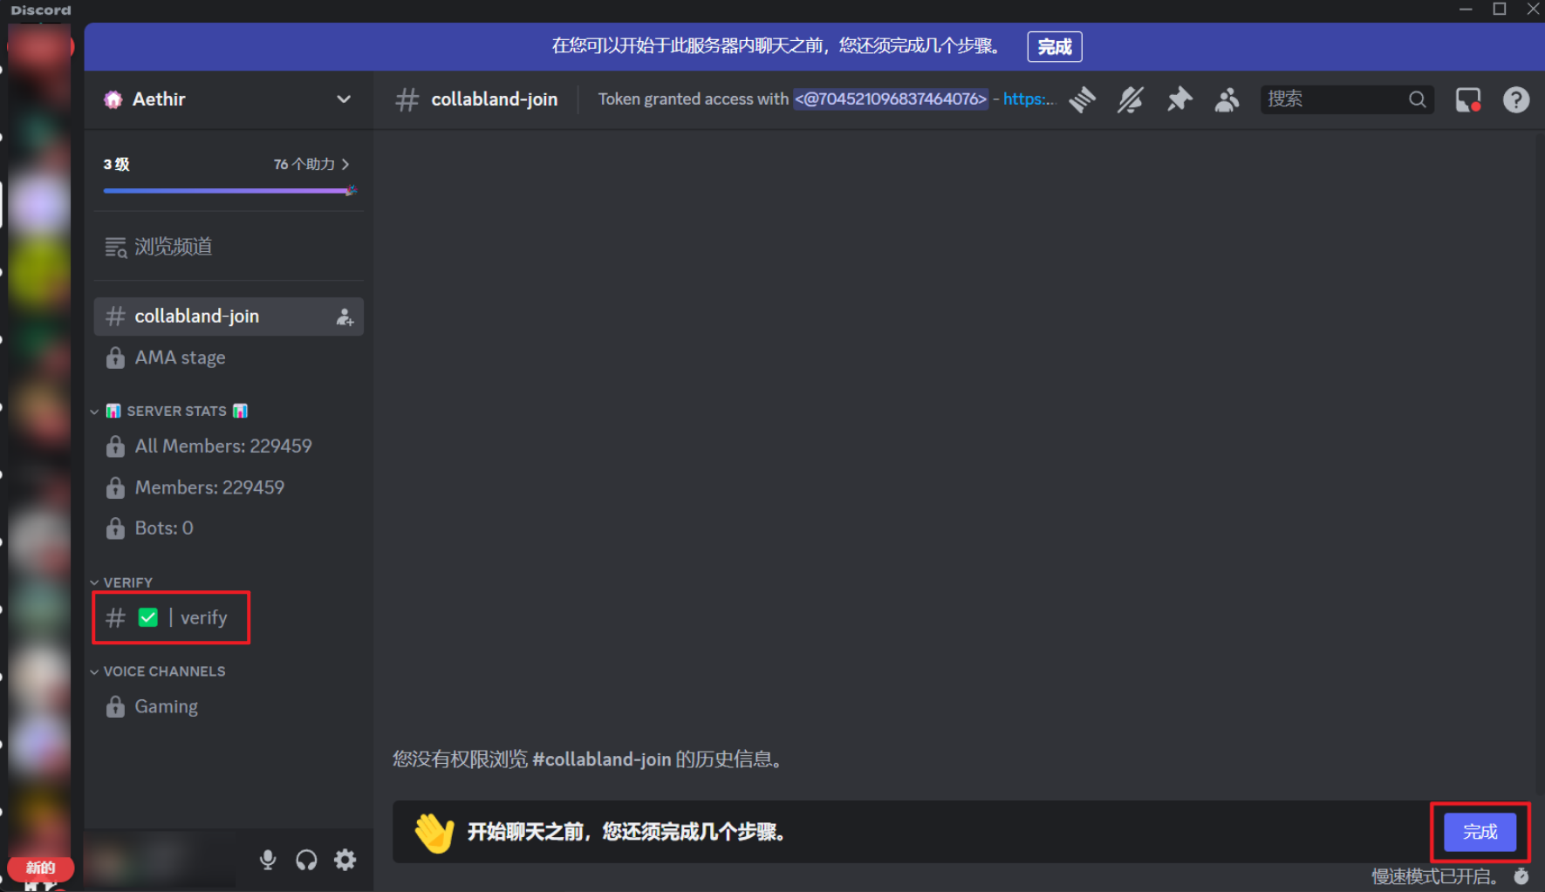This screenshot has height=892, width=1545.
Task: Click the @704521096837464076 mention
Action: pyautogui.click(x=891, y=99)
